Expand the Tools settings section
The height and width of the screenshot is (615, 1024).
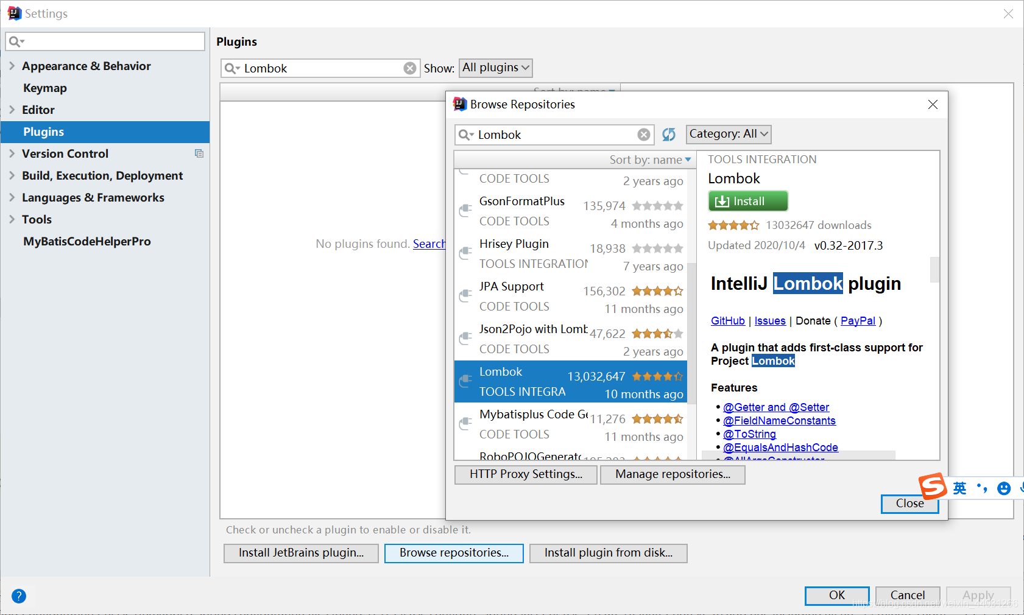(12, 219)
